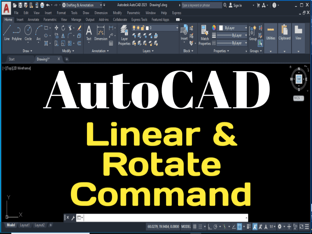Switch to the Express Tools ribbon tab
The width and height of the screenshot is (312, 234).
(139, 19)
